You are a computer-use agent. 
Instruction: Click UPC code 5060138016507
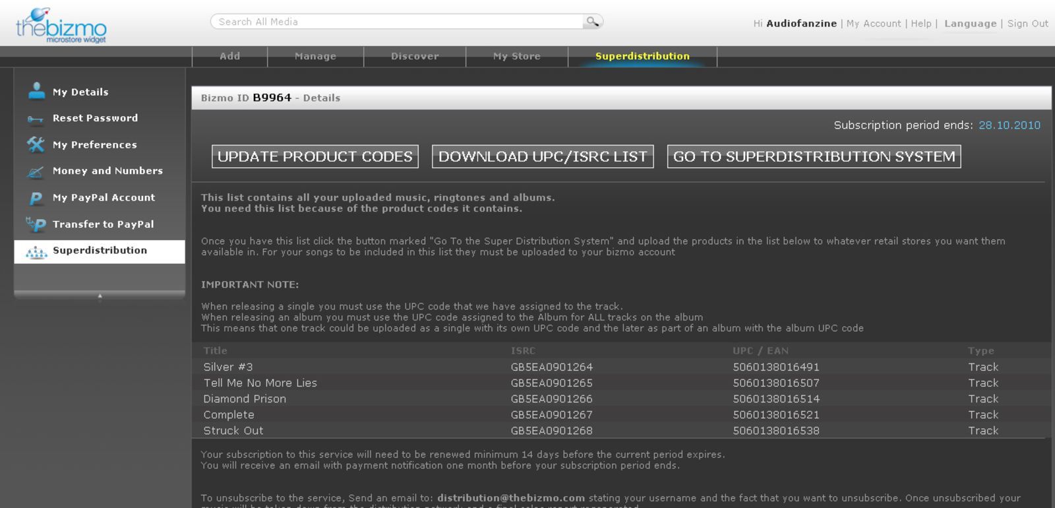(776, 383)
